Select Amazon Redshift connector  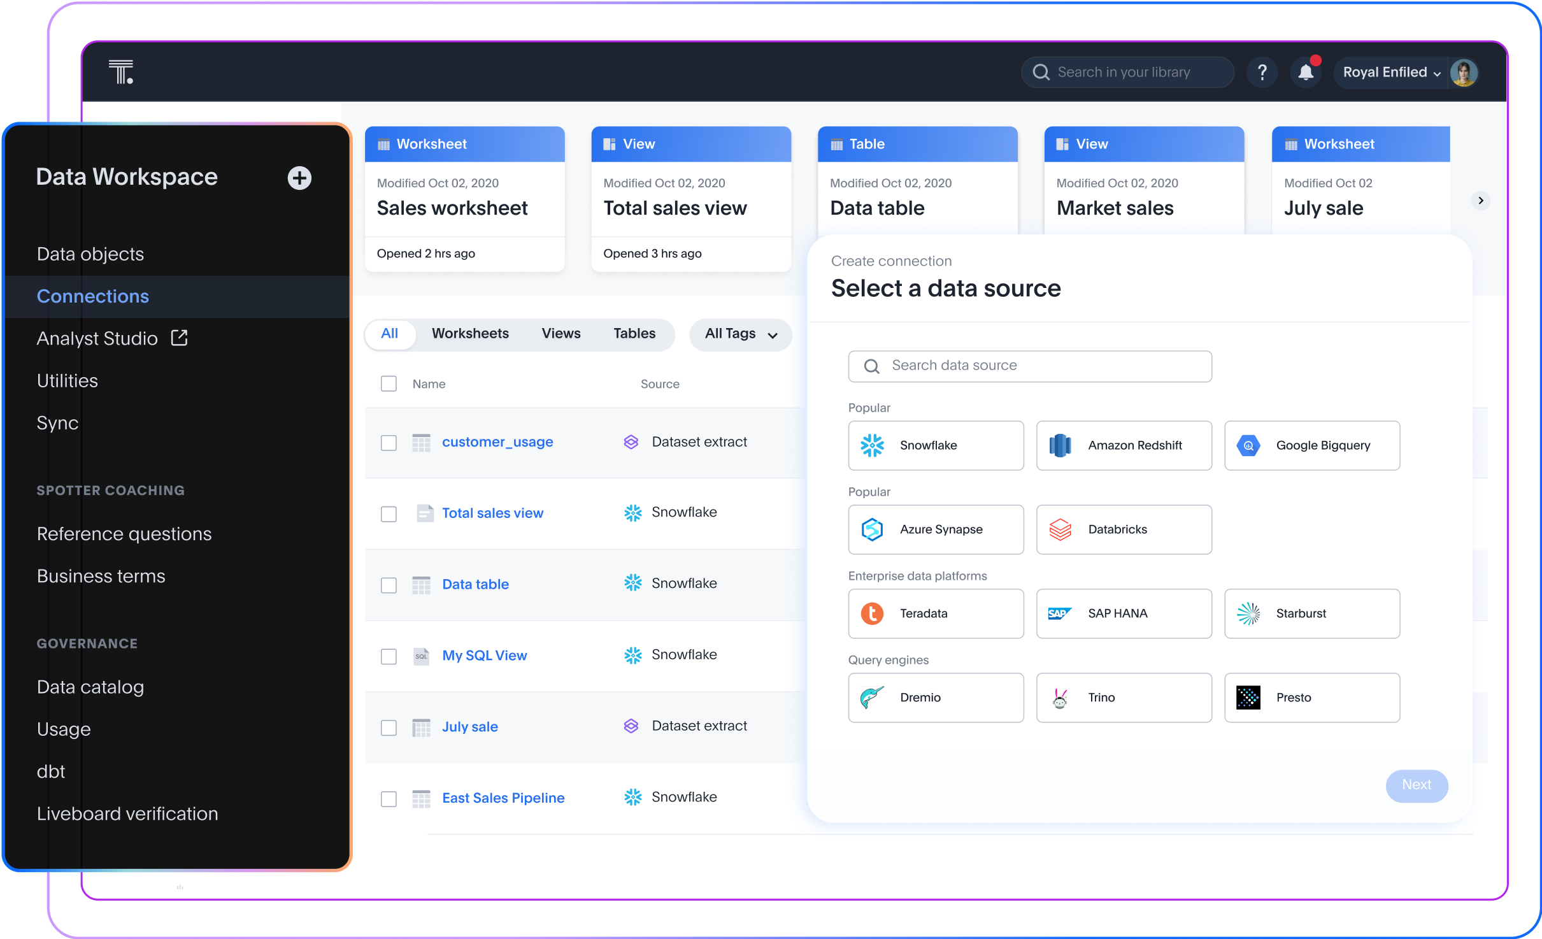point(1124,445)
